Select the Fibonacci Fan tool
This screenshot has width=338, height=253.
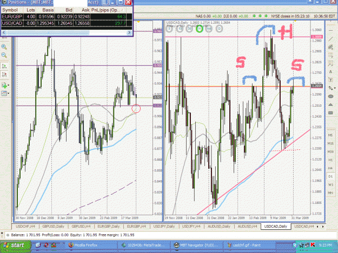(330, 64)
